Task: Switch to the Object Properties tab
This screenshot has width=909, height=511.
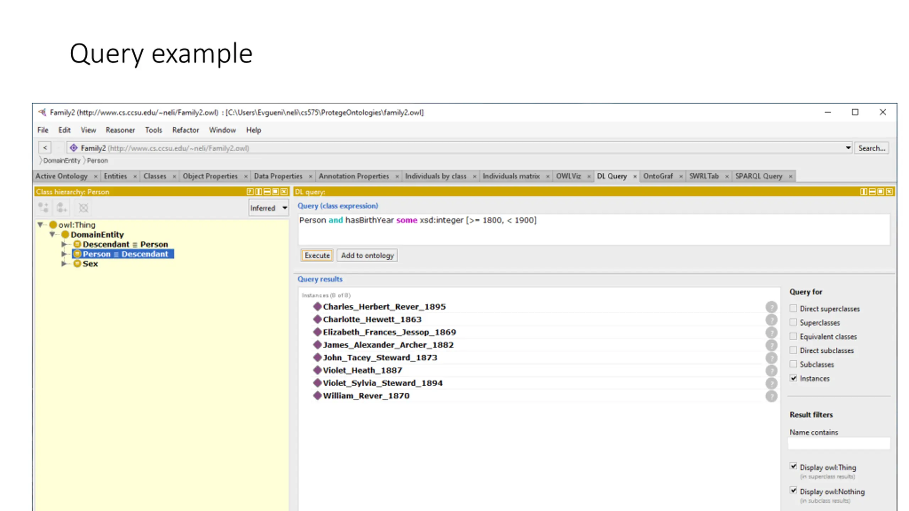Action: point(210,176)
